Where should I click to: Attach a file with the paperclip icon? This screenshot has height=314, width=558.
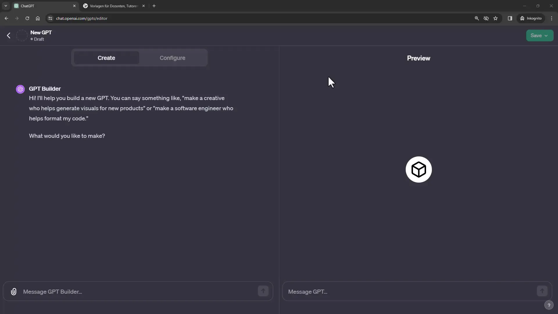(14, 292)
